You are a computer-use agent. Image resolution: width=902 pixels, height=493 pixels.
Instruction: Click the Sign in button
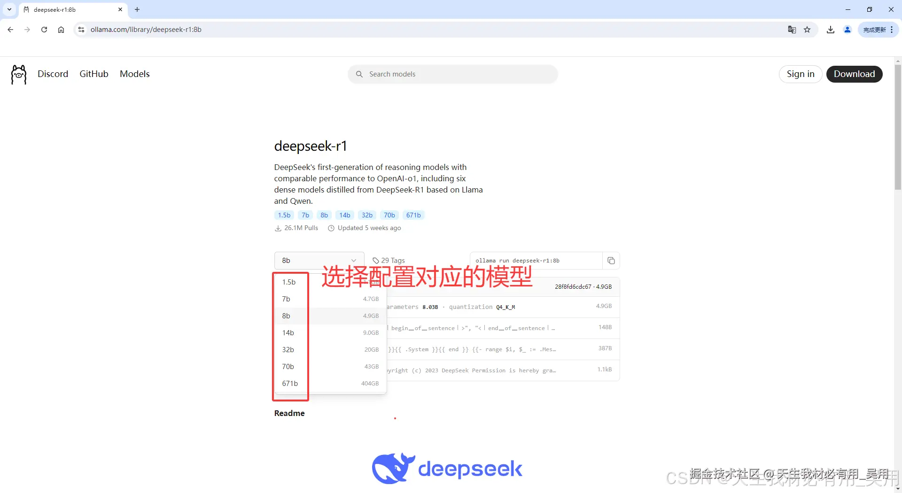coord(800,74)
